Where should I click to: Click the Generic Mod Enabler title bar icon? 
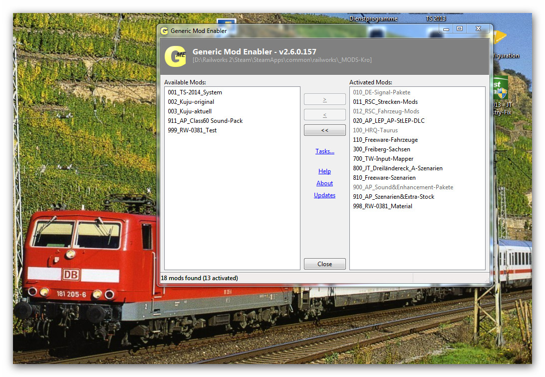click(x=164, y=31)
